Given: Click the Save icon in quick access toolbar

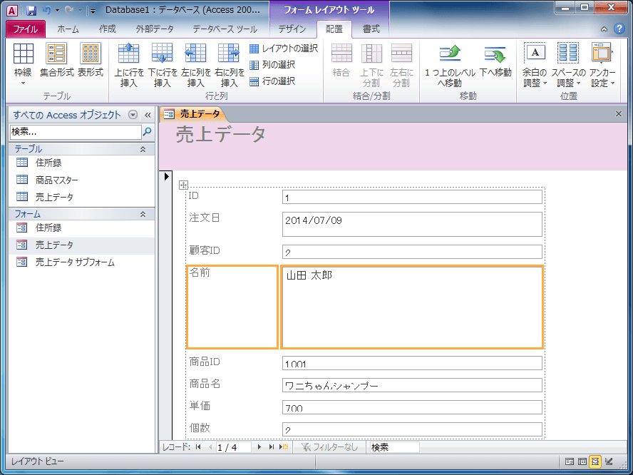Looking at the screenshot, I should tap(31, 10).
